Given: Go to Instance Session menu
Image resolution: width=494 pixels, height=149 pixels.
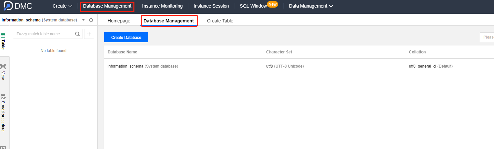Looking at the screenshot, I should coord(211,6).
